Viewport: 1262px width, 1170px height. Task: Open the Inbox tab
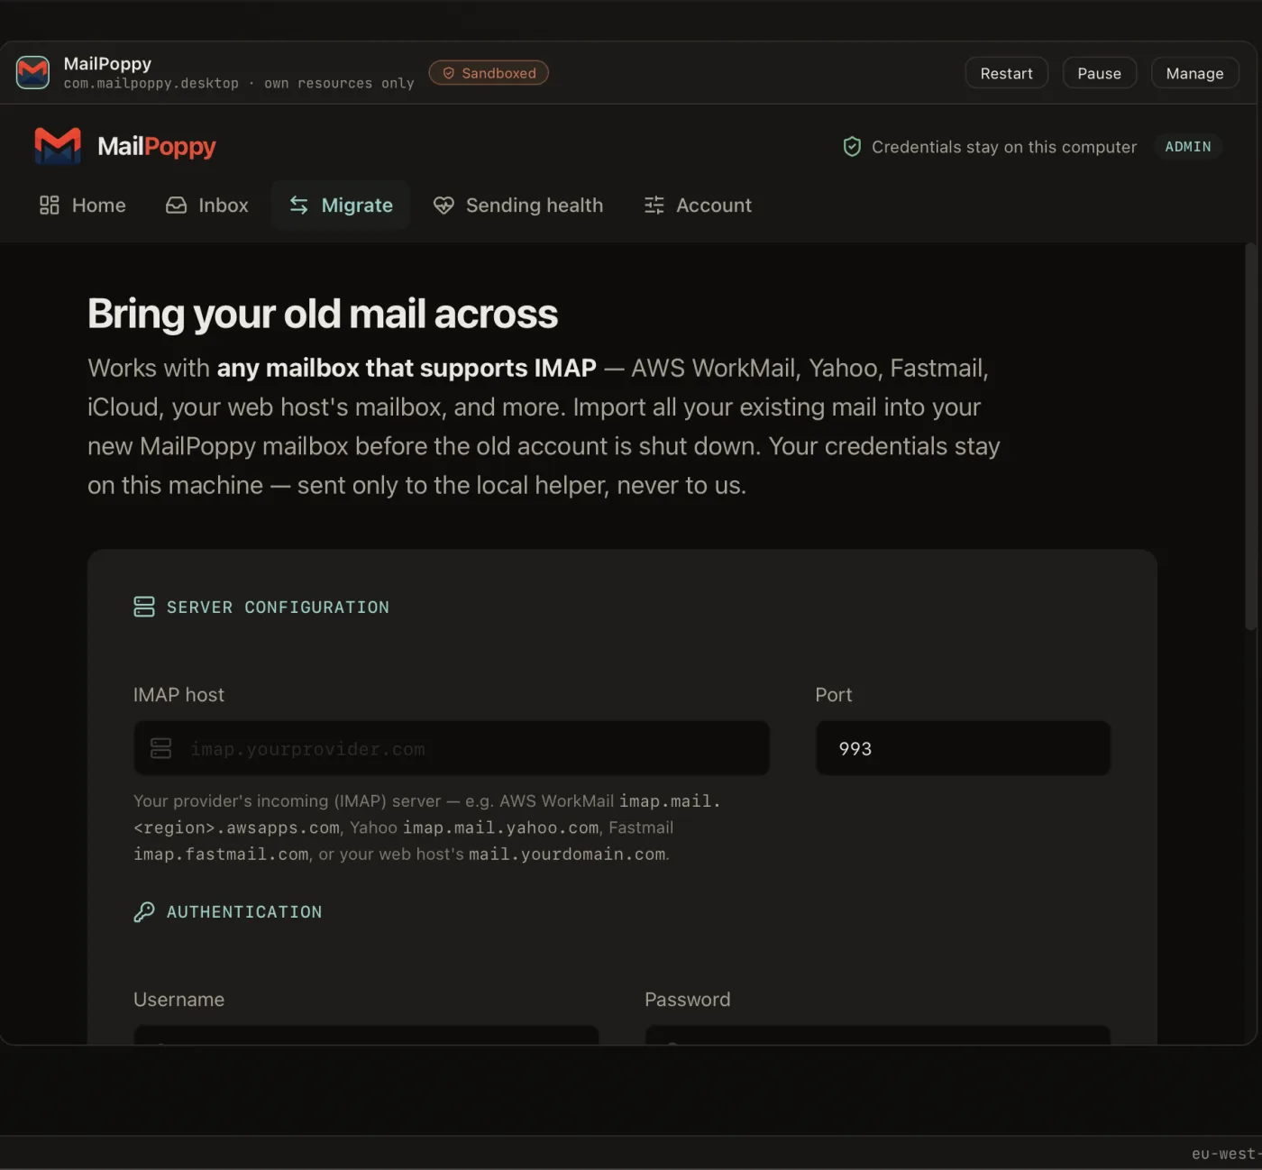[x=207, y=206]
